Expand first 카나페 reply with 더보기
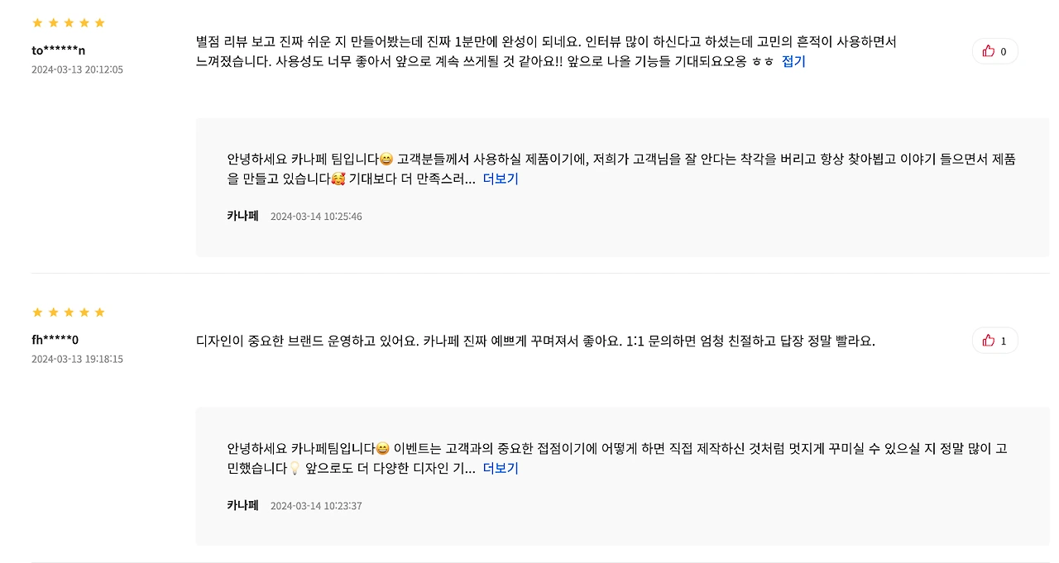This screenshot has width=1059, height=563. tap(501, 179)
